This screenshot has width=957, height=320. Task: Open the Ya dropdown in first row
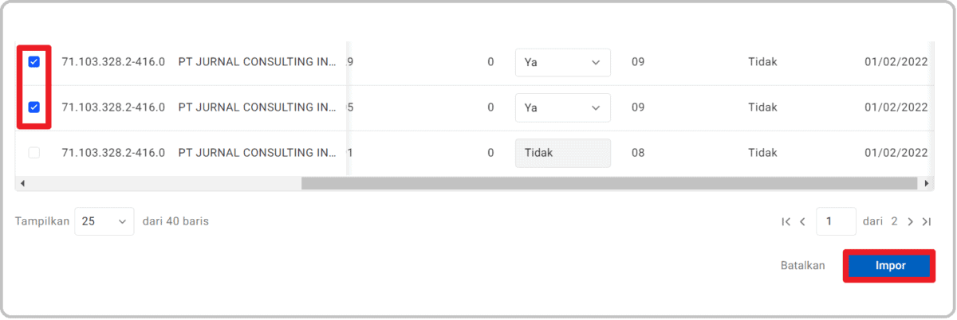click(562, 62)
